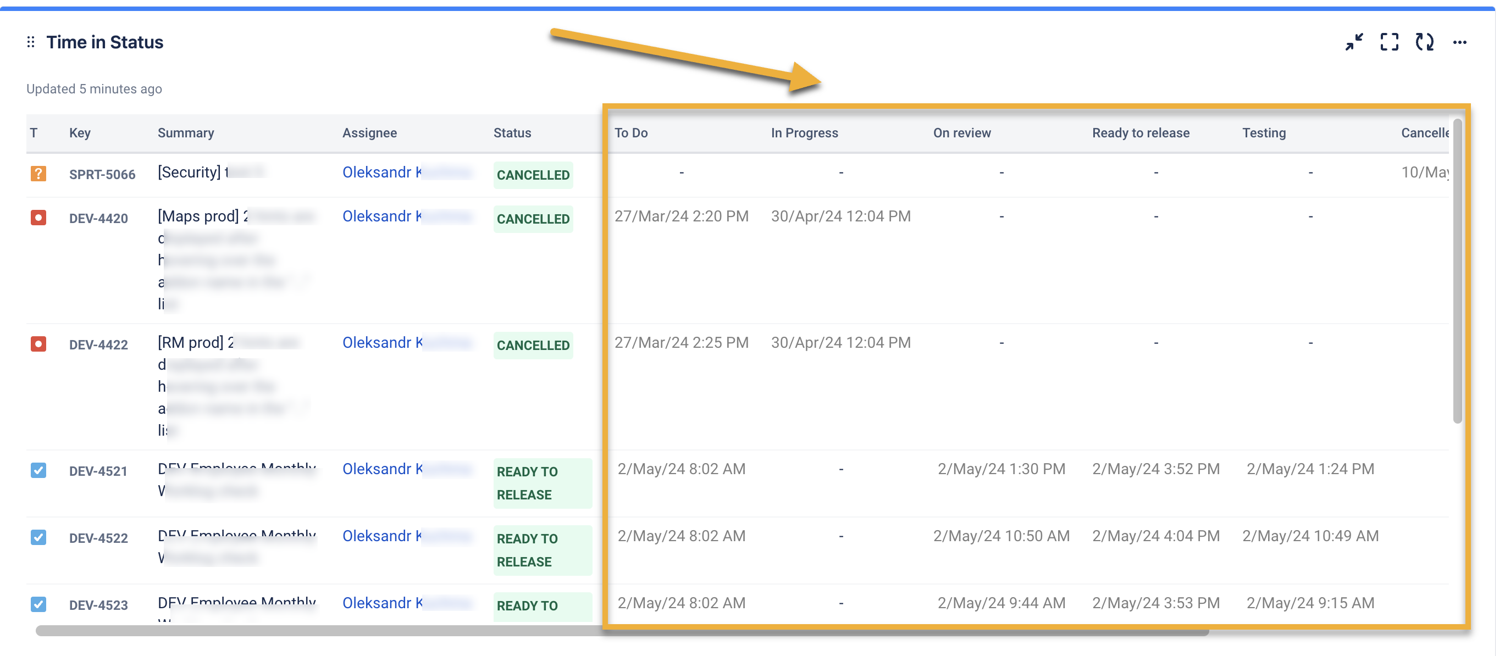The height and width of the screenshot is (656, 1505).
Task: Open the gadget's three-dot options menu
Action: 1460,42
